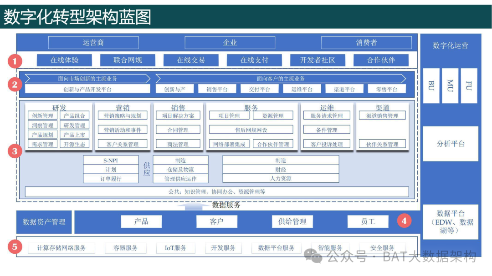The width and height of the screenshot is (492, 276).
Task: Click the 供给管理 box
Action: (292, 221)
